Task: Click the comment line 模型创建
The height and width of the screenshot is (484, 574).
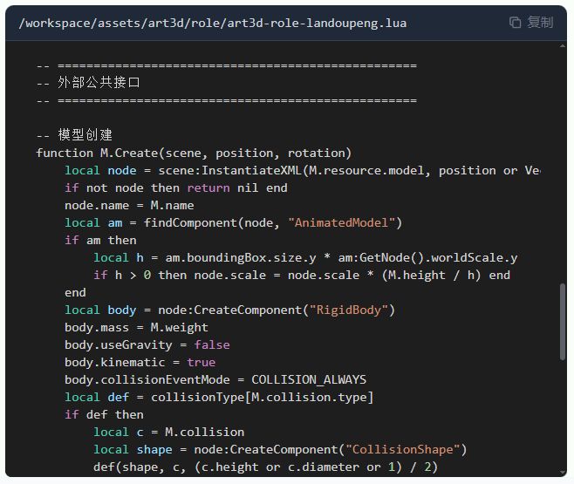Action: (x=74, y=134)
